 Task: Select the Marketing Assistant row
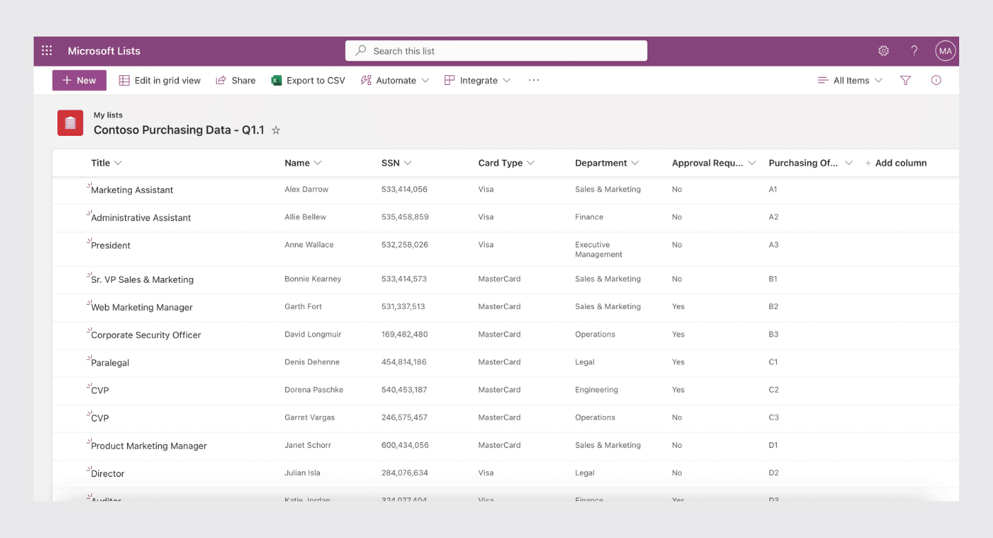[x=131, y=190]
